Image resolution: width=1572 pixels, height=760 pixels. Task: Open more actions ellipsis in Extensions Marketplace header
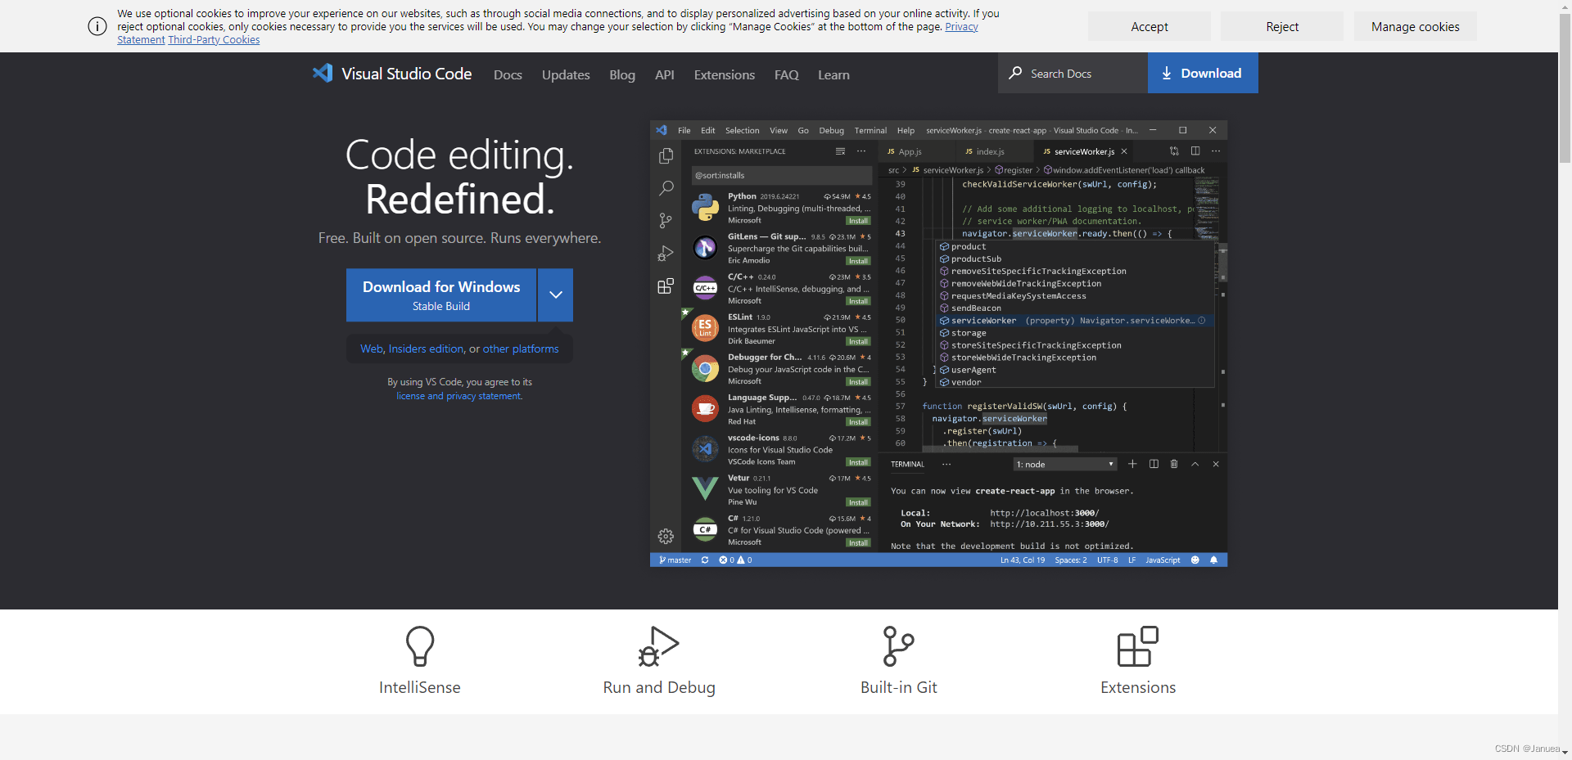861,151
